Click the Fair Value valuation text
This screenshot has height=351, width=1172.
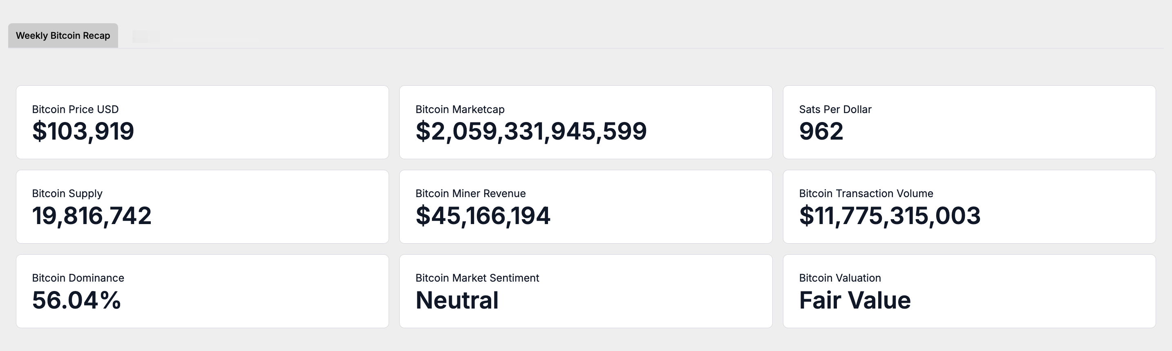(854, 300)
